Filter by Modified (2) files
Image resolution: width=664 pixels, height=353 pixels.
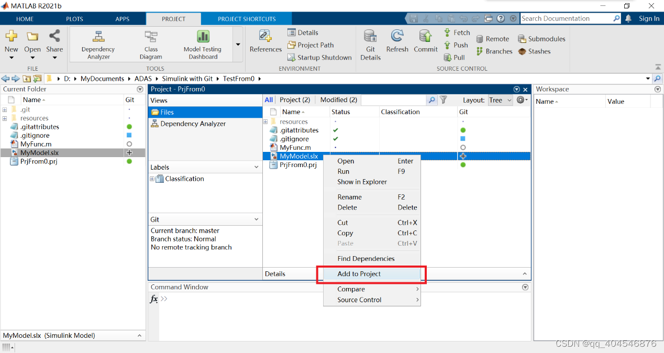click(339, 100)
